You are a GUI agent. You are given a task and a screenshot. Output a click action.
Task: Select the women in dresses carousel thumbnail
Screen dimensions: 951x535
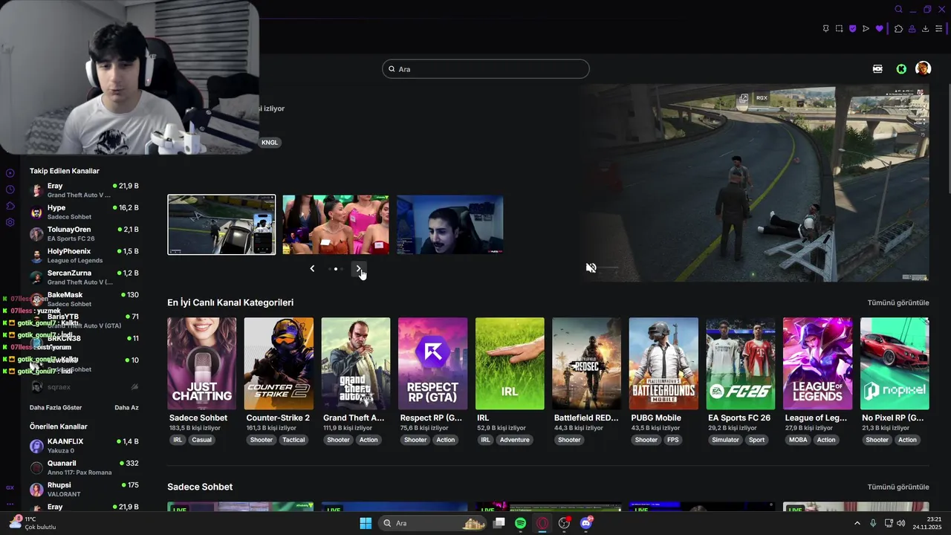[x=336, y=224]
